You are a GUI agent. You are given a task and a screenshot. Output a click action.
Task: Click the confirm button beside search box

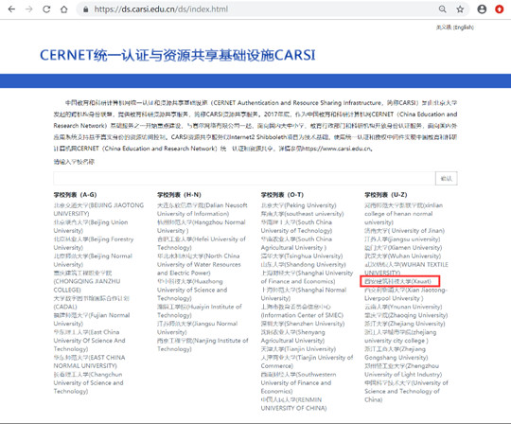tap(446, 178)
